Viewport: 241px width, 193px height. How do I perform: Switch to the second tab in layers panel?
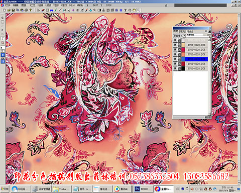182,32
